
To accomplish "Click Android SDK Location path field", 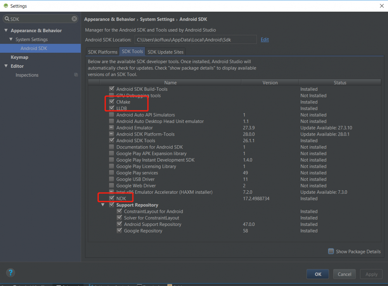I will (x=196, y=40).
